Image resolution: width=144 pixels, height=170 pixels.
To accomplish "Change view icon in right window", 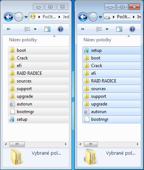I will (99, 29).
